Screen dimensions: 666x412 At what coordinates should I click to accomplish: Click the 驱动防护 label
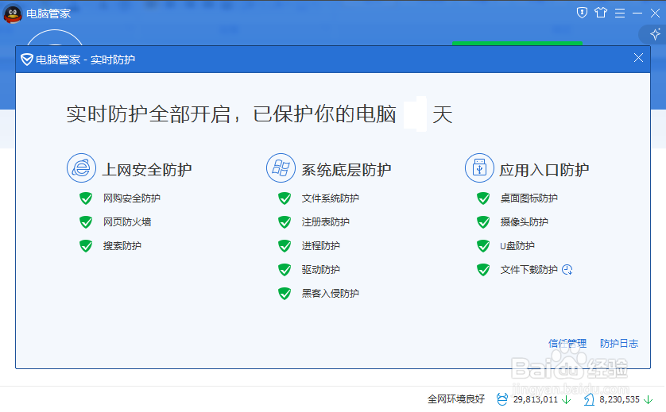321,269
